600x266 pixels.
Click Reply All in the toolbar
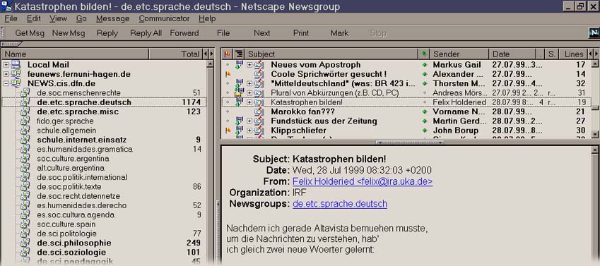[146, 33]
